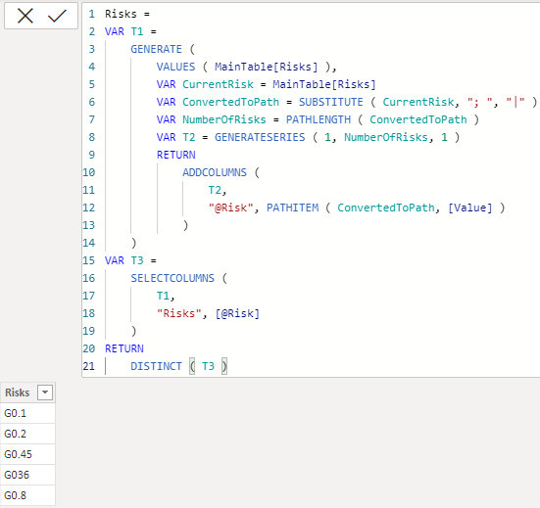The height and width of the screenshot is (508, 540).
Task: Select the Risks column header
Action: coord(27,393)
